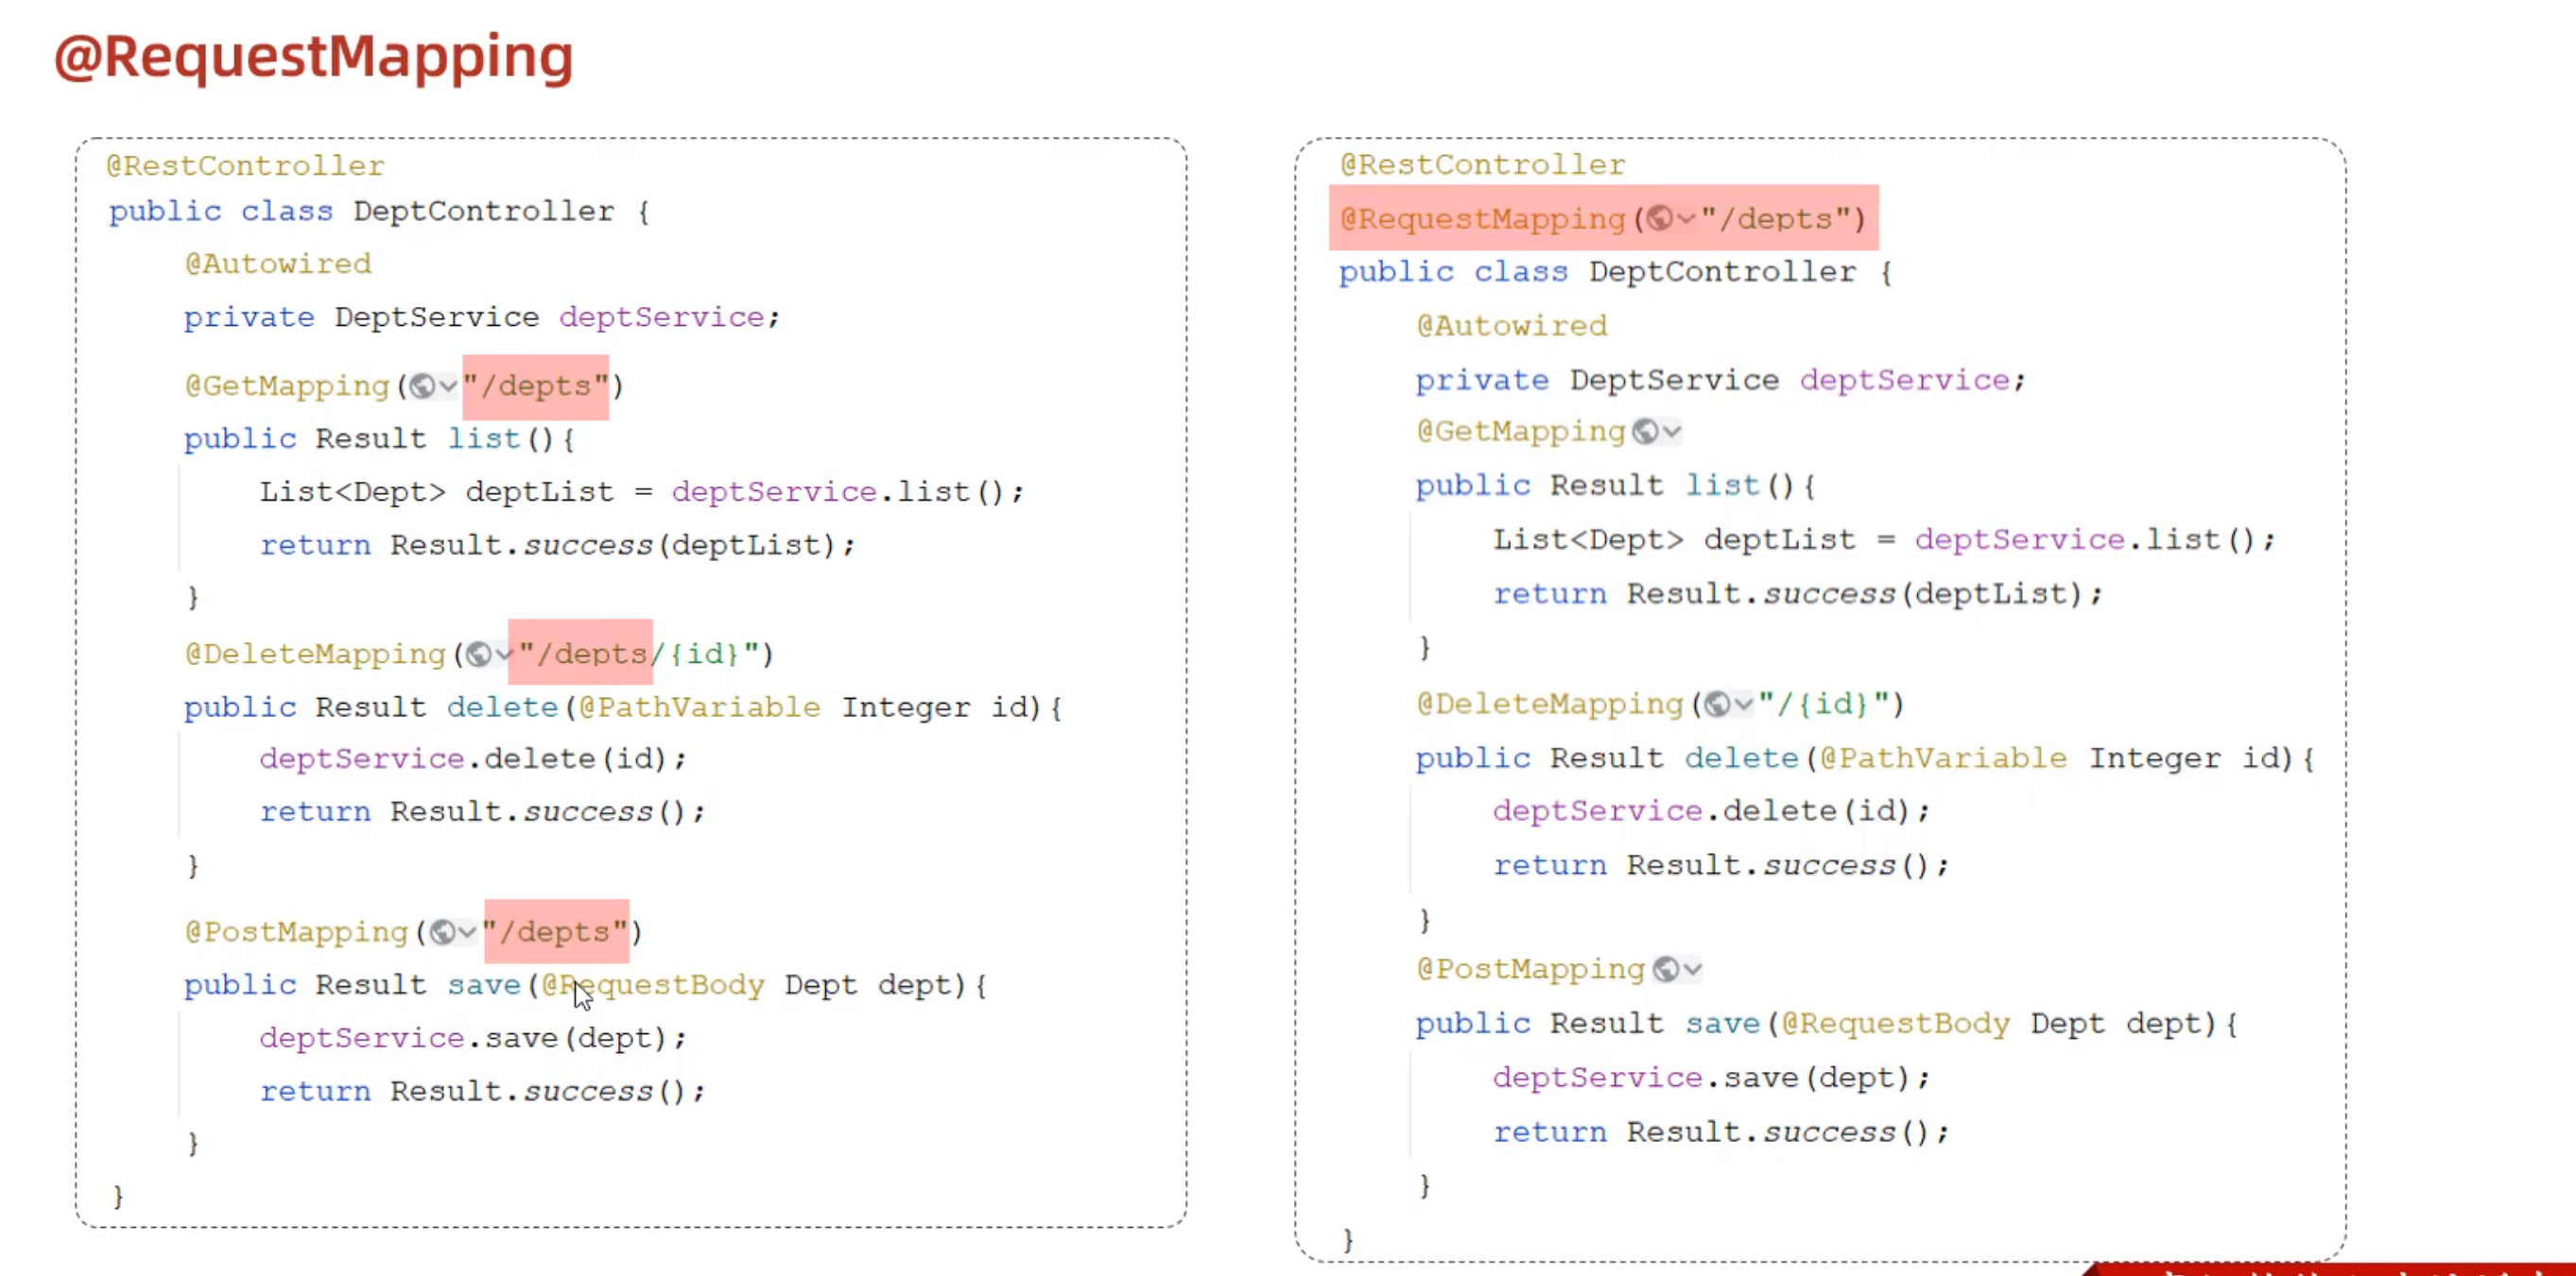Expand the chevron before "/depts" in @GetMapping

point(448,386)
